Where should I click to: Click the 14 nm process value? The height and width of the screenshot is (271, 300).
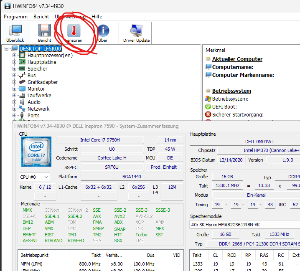[x=170, y=140]
